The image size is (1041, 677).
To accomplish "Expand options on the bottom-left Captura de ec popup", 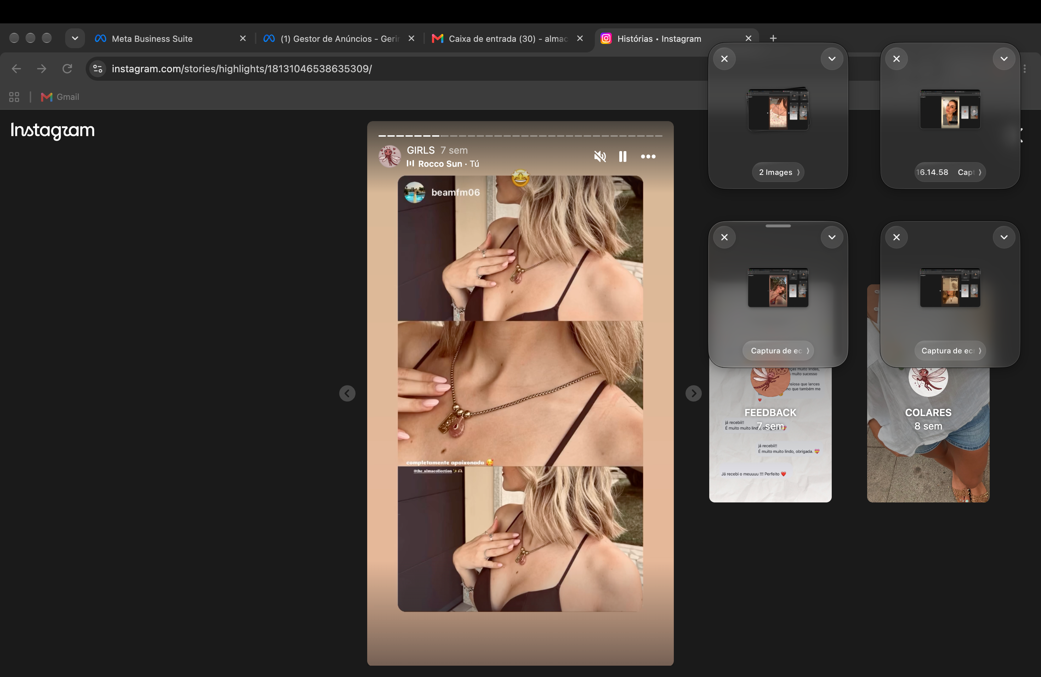I will (x=831, y=237).
